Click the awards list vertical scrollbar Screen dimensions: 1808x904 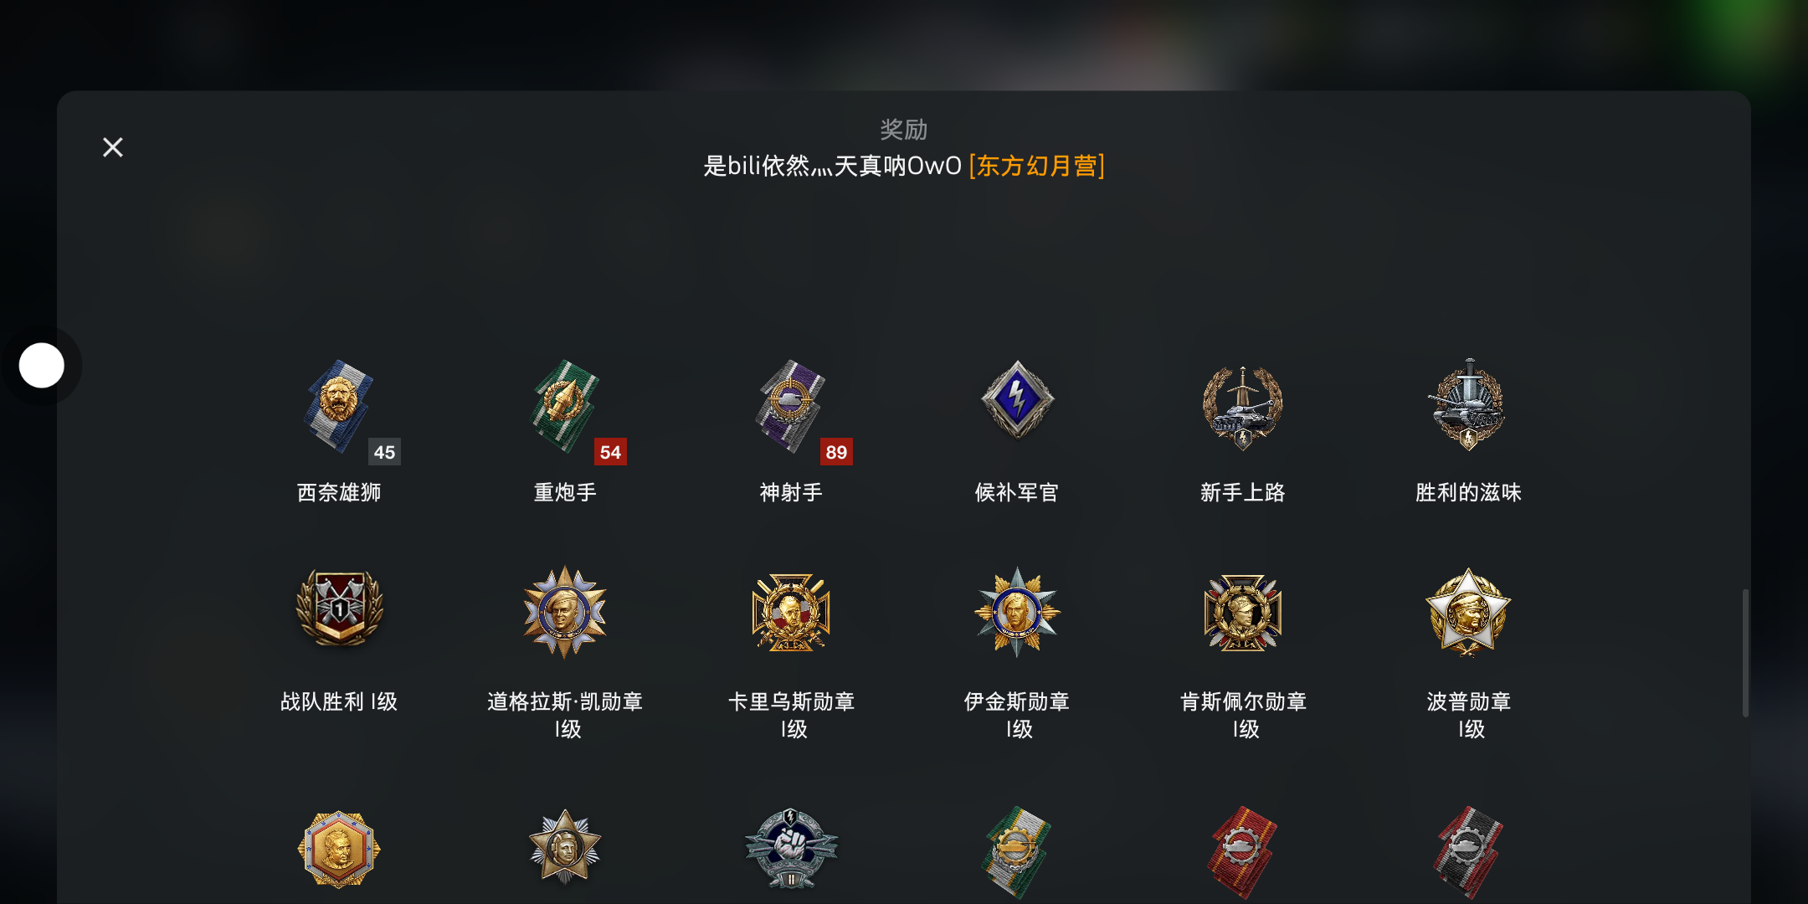1745,653
